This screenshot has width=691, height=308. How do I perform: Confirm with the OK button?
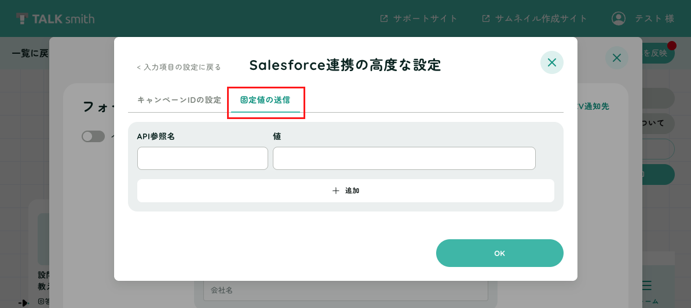tap(500, 253)
